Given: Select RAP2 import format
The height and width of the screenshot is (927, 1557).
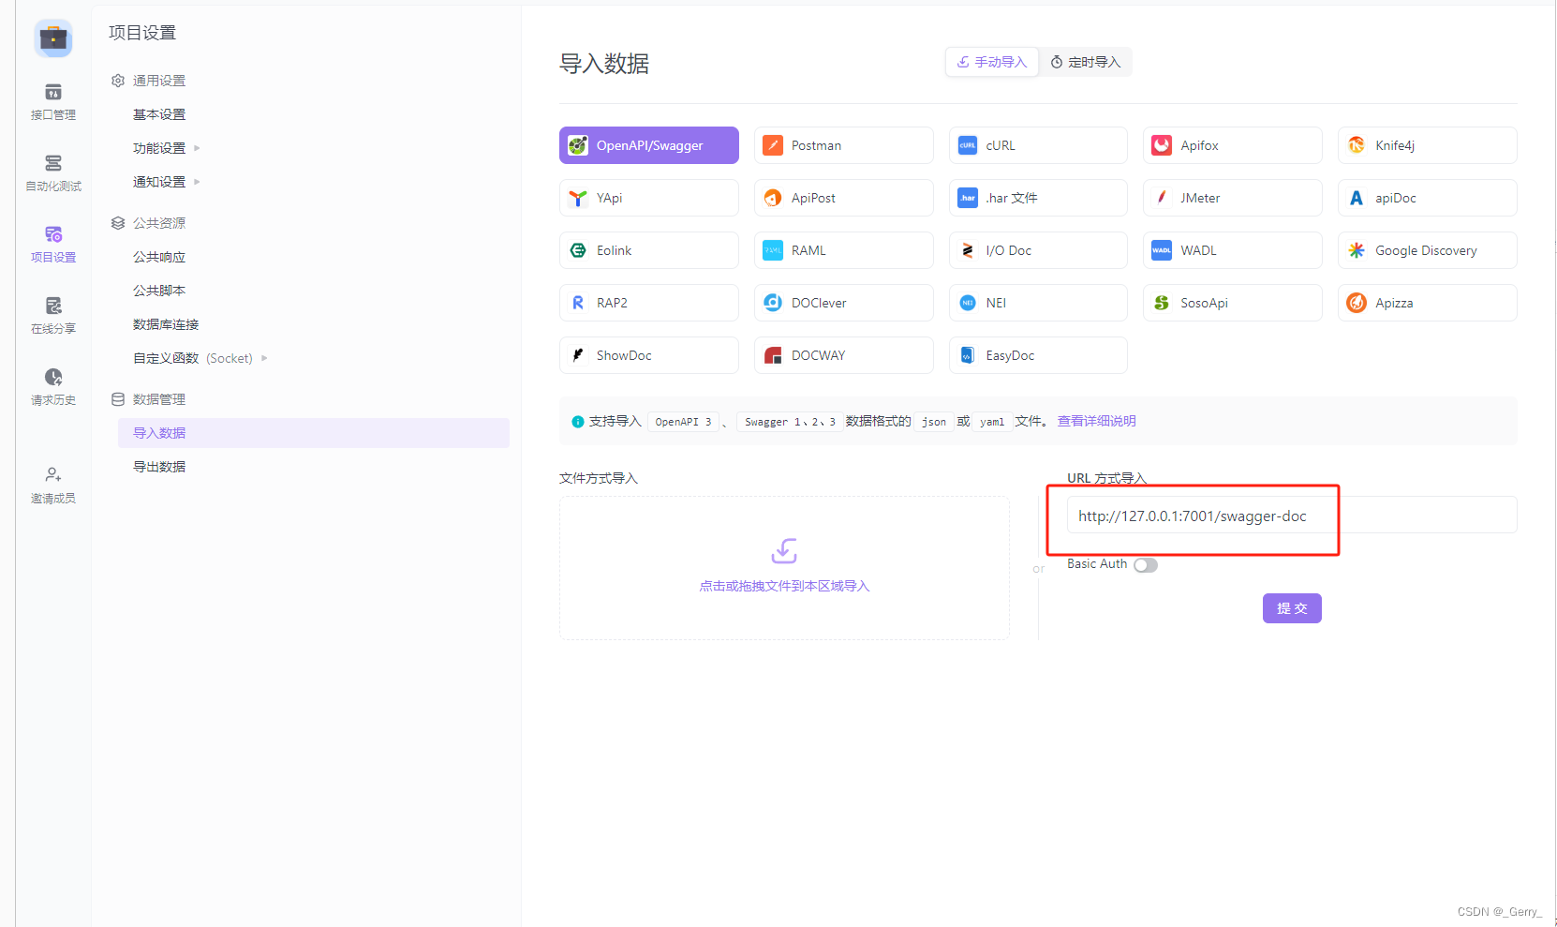Looking at the screenshot, I should tap(649, 303).
